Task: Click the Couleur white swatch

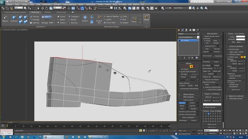Action: pyautogui.click(x=240, y=37)
